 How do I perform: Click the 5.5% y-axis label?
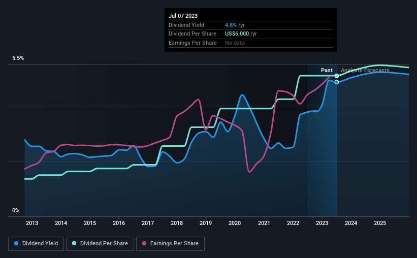[x=18, y=58]
